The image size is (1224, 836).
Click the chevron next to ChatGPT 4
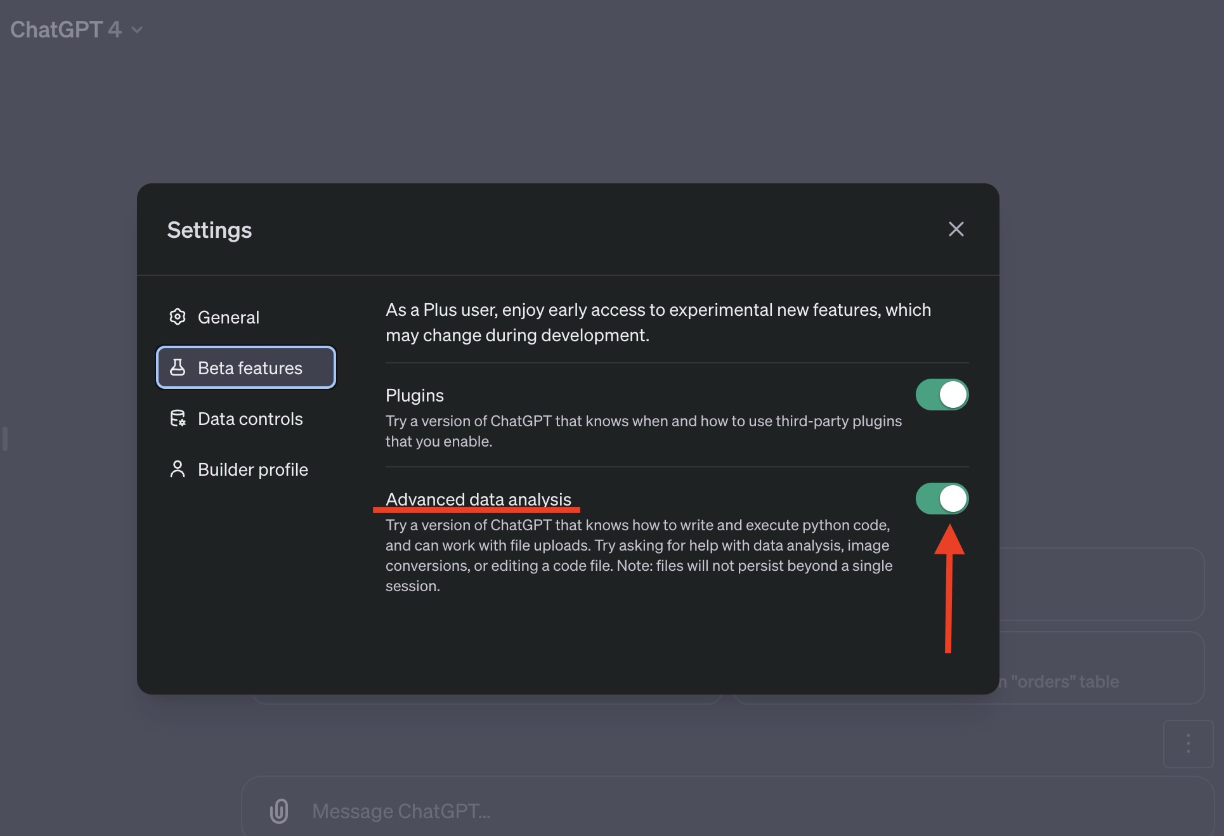pos(137,30)
